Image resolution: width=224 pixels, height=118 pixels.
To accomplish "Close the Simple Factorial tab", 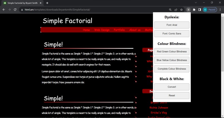I will (41, 3).
